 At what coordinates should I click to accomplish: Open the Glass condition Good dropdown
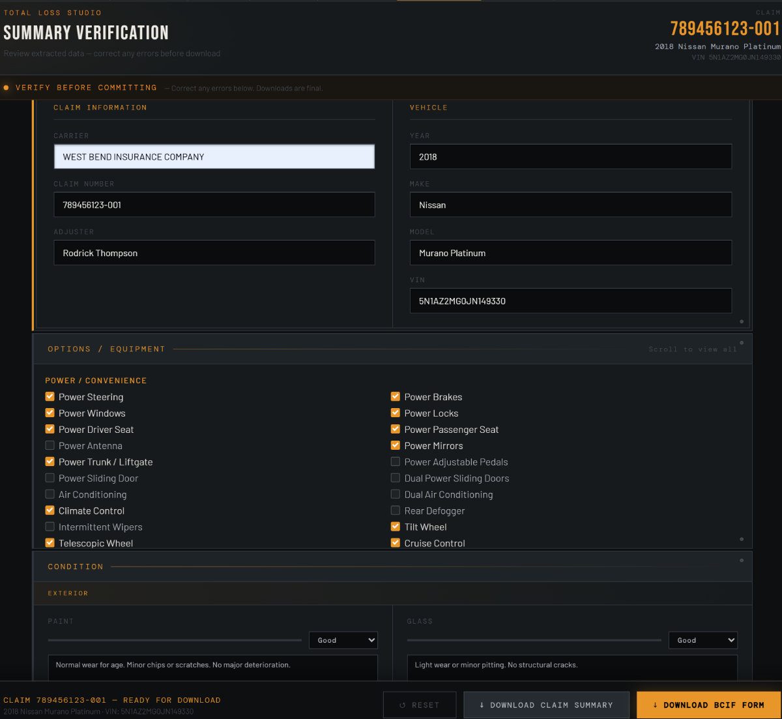[x=702, y=639]
